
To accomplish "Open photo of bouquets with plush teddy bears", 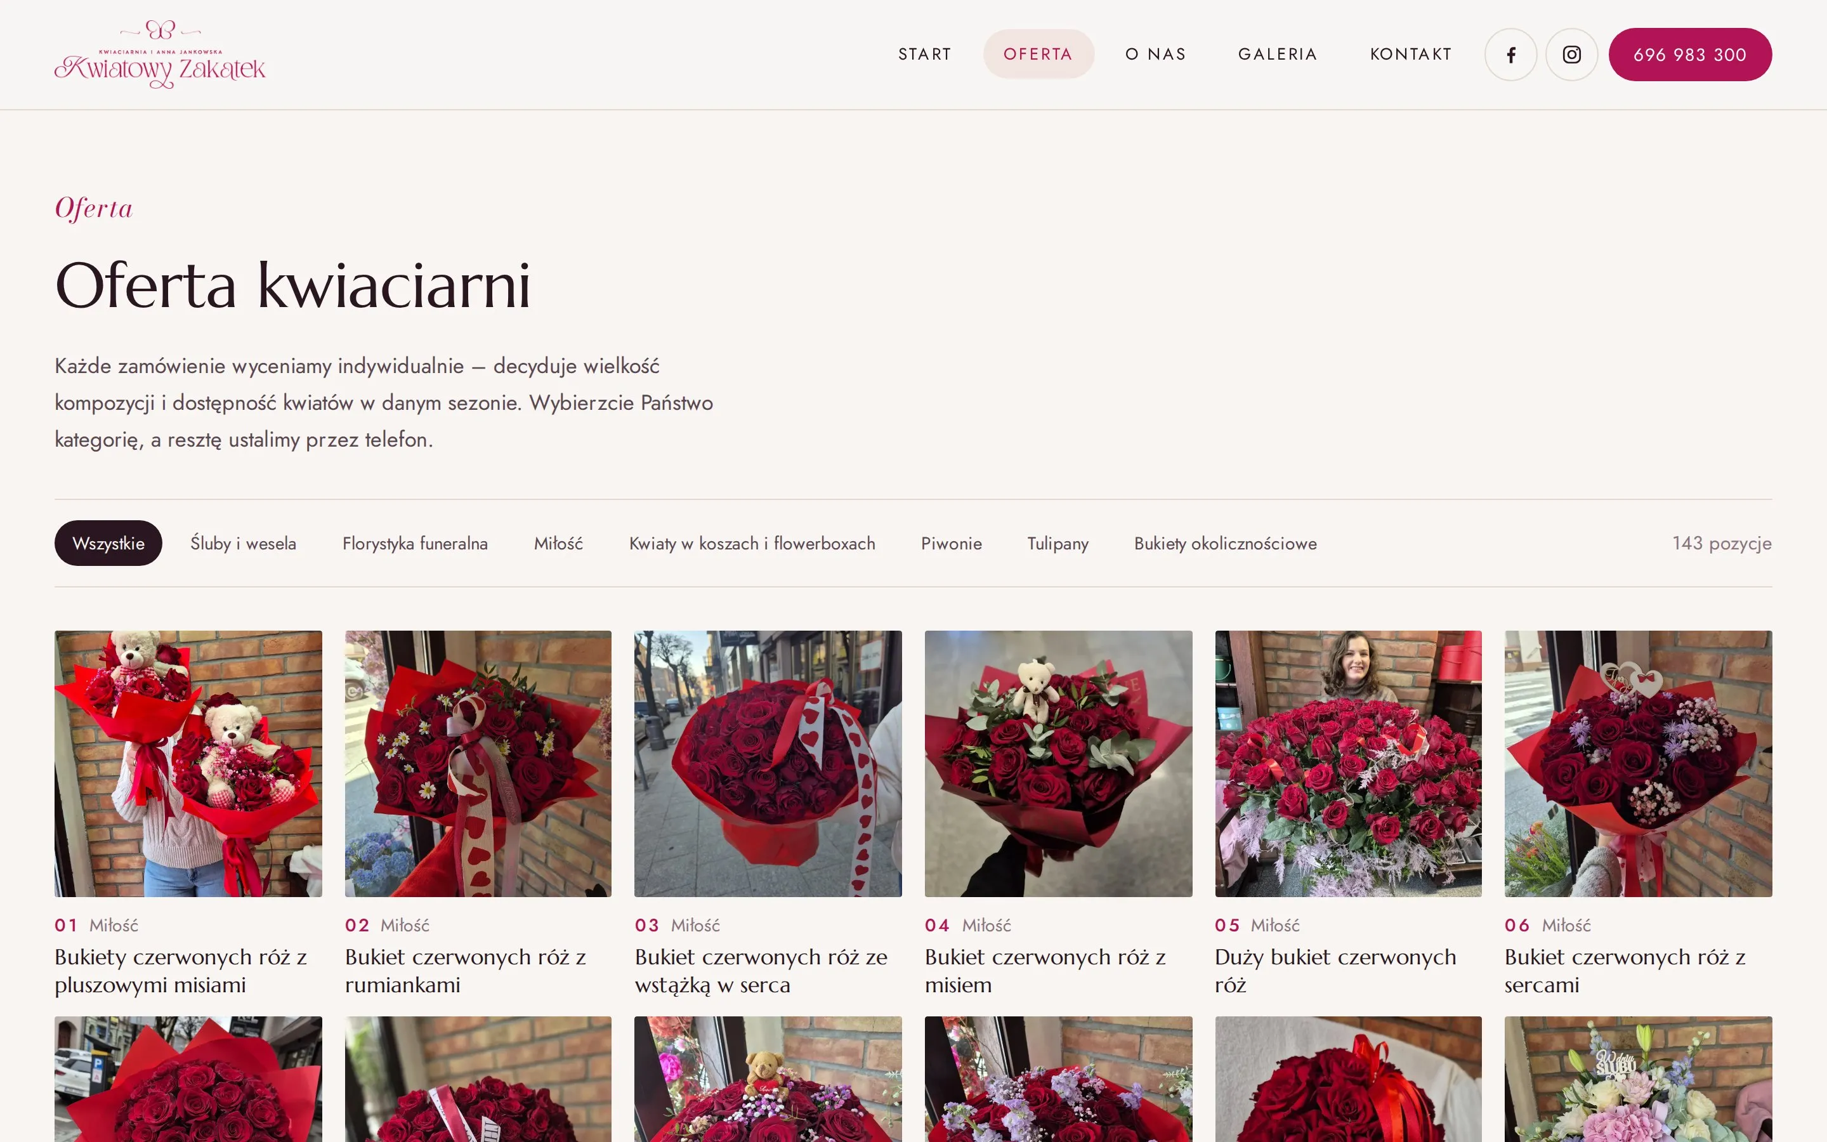I will click(x=188, y=764).
